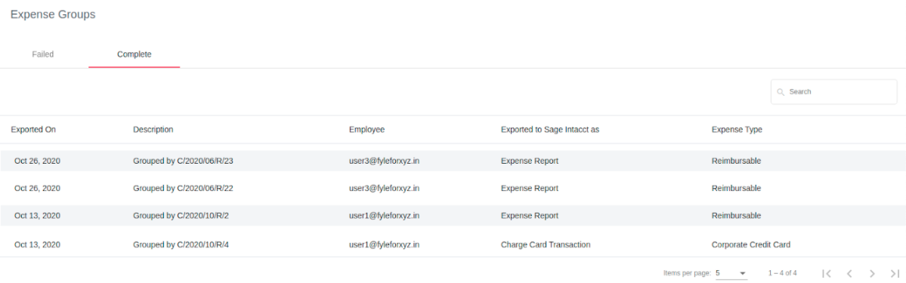Click Reimbursable in R/22 row
The width and height of the screenshot is (906, 283).
pos(736,188)
